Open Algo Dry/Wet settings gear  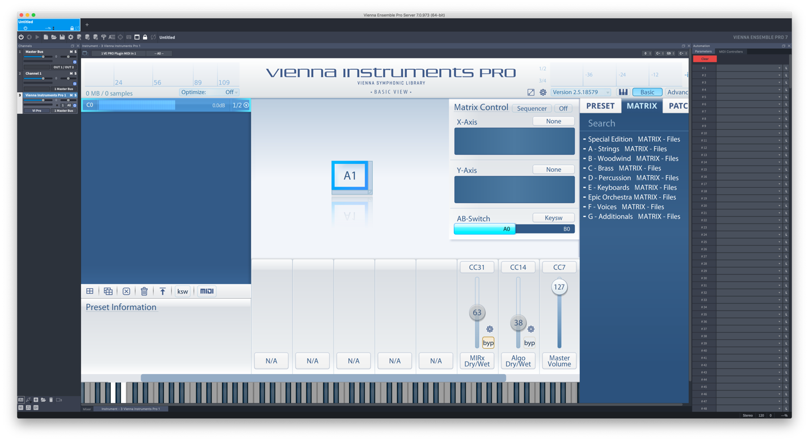pyautogui.click(x=531, y=329)
